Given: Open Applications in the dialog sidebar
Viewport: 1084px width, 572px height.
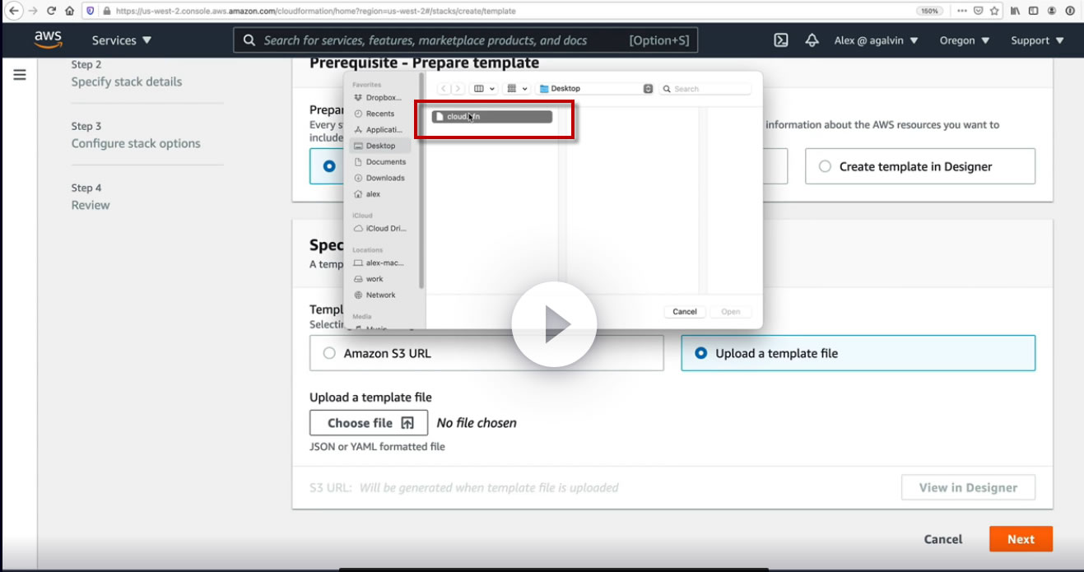Looking at the screenshot, I should point(379,130).
